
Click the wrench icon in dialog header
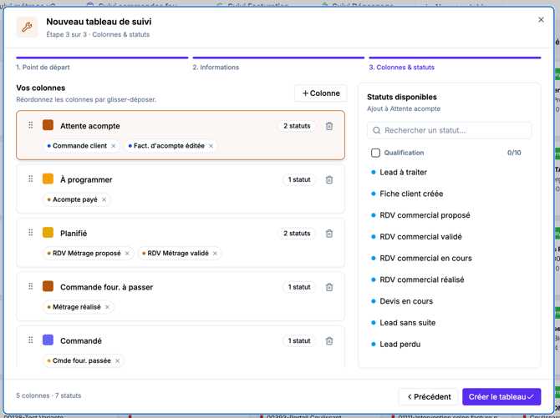(x=27, y=27)
